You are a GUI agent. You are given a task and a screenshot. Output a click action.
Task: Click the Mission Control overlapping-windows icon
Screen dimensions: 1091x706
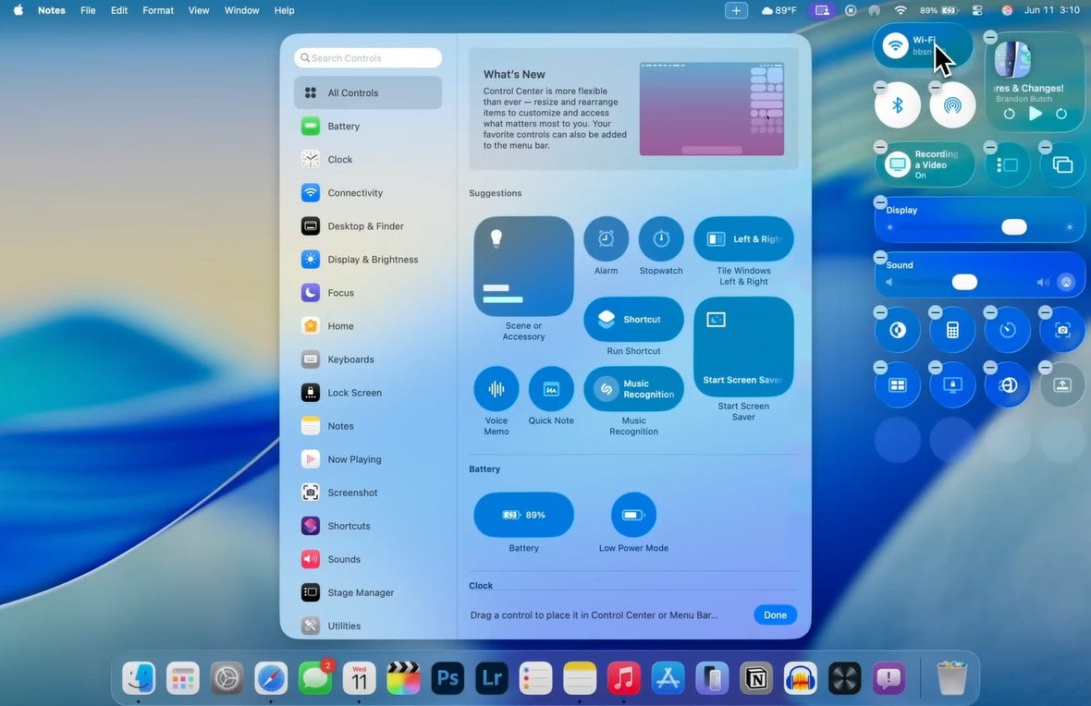[1061, 164]
